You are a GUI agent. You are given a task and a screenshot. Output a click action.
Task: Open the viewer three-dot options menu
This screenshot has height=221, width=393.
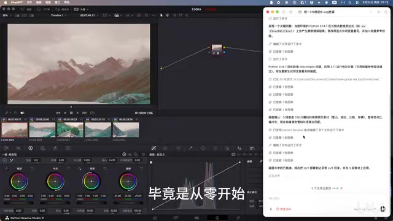[x=154, y=15]
